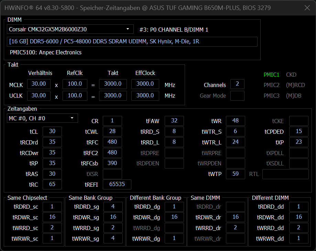The width and height of the screenshot is (316, 251).
Task: Click the UCLK RefClk 100.0 field
Action: tap(75, 96)
